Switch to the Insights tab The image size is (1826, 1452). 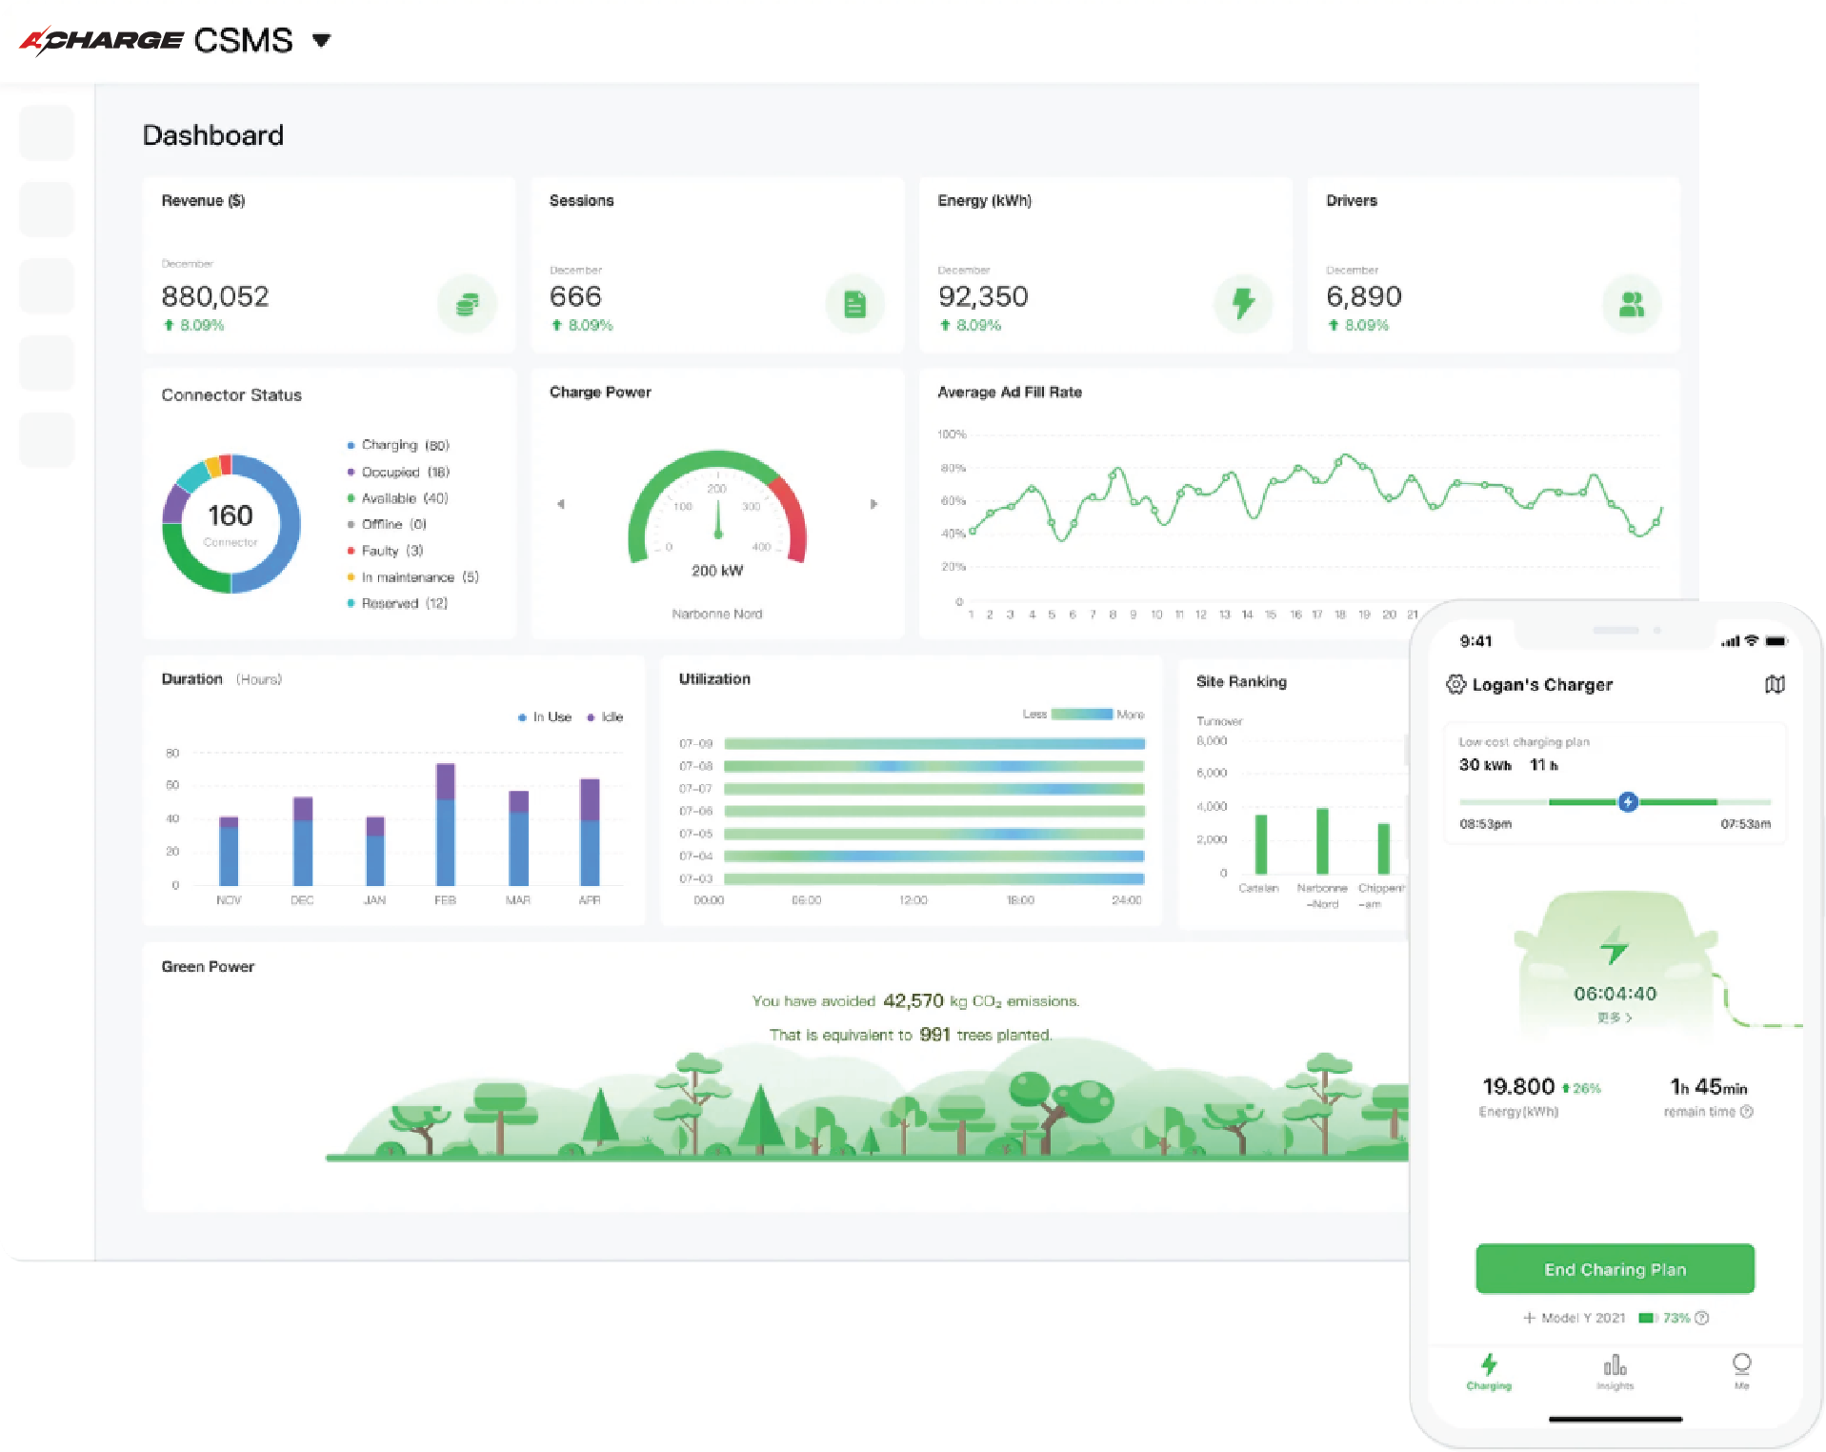[1615, 1372]
